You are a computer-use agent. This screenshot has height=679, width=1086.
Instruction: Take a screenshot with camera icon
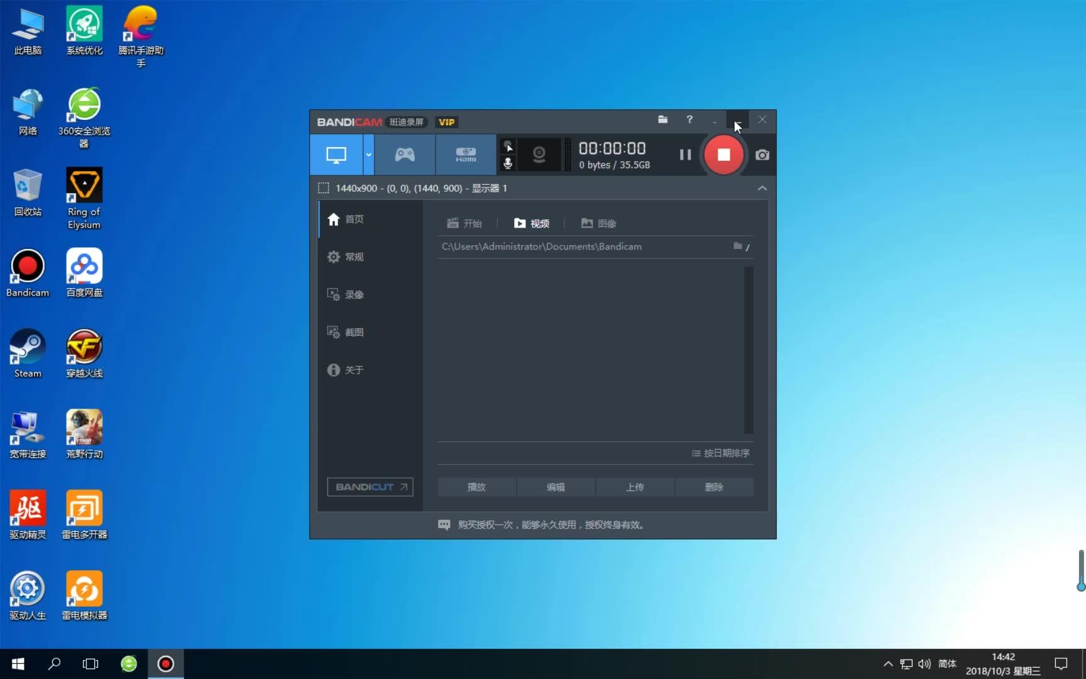coord(762,155)
